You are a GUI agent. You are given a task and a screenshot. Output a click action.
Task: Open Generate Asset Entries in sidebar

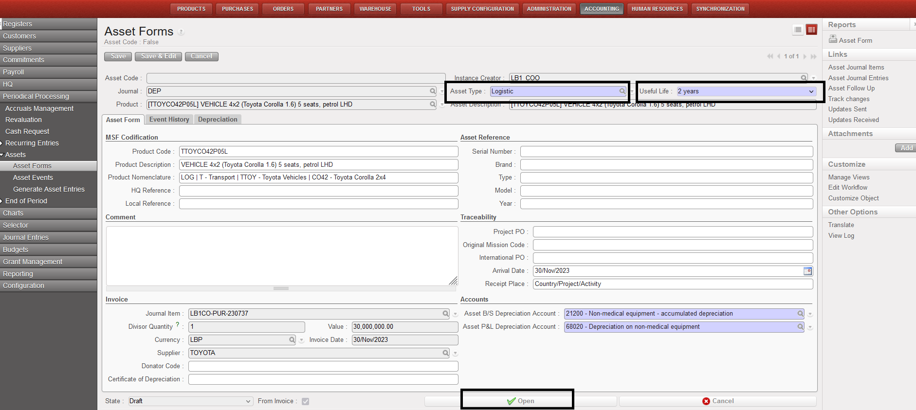tap(49, 189)
